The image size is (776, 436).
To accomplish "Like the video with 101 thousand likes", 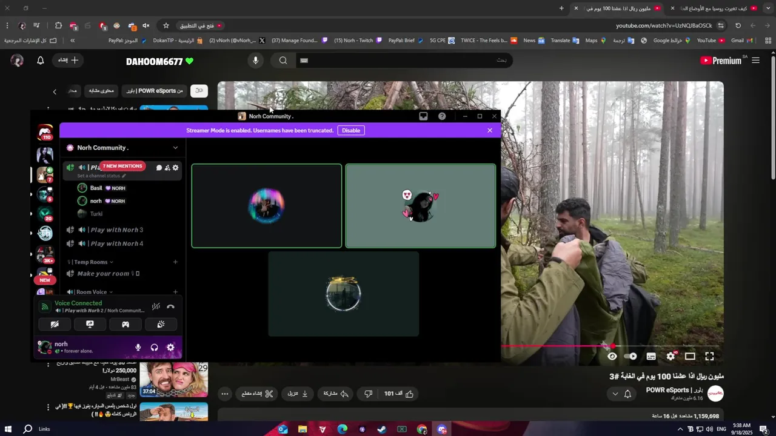I will click(x=399, y=394).
